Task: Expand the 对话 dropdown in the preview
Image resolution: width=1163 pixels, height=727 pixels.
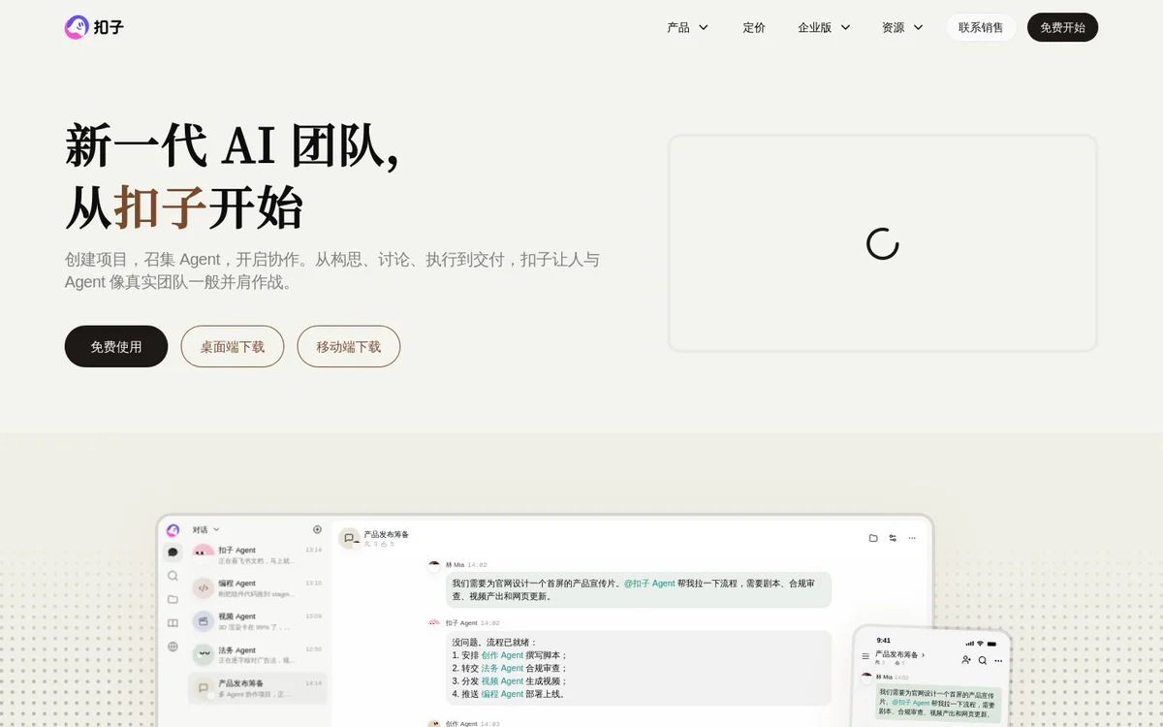Action: (x=205, y=529)
